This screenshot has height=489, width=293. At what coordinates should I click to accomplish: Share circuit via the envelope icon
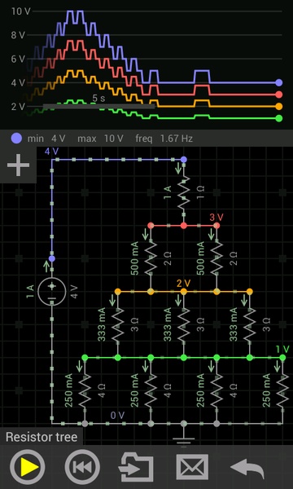point(192,467)
